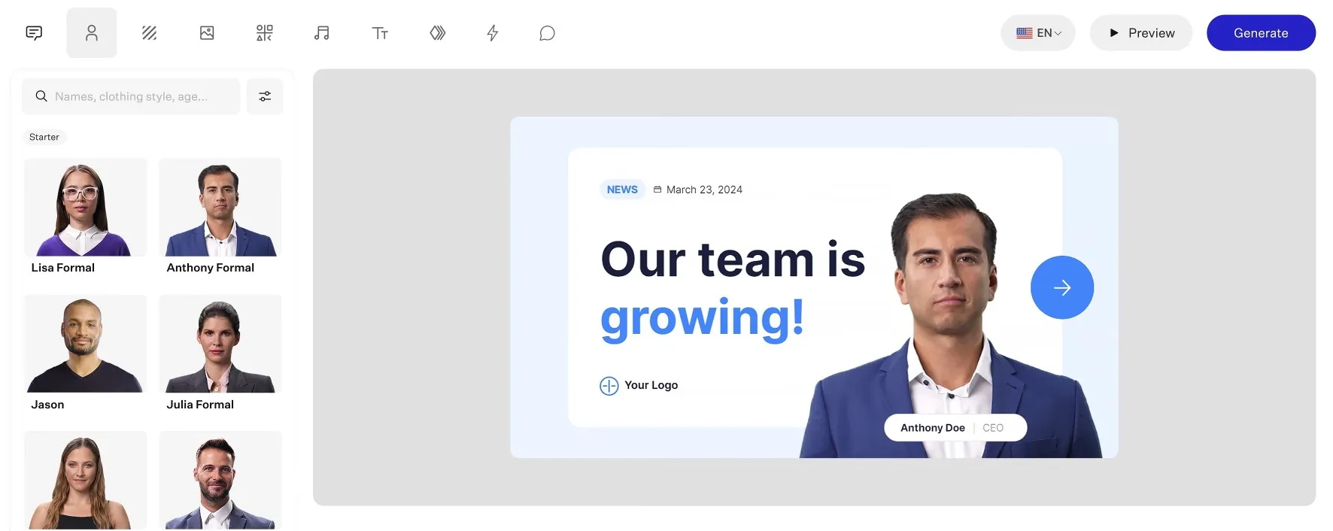Choose the Anthony Formal avatar thumbnail
The width and height of the screenshot is (1333, 531).
pos(220,208)
